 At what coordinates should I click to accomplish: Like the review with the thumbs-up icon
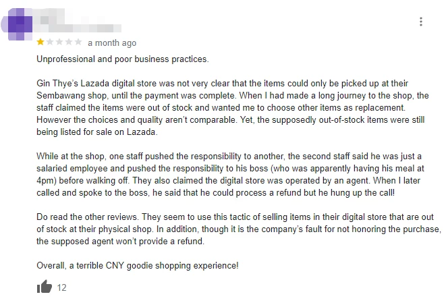pyautogui.click(x=45, y=286)
